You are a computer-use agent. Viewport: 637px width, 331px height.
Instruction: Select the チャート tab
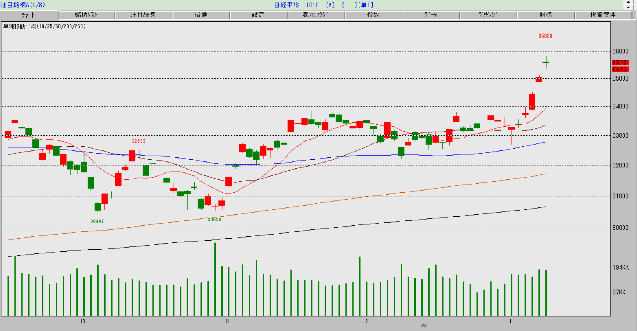pos(29,15)
